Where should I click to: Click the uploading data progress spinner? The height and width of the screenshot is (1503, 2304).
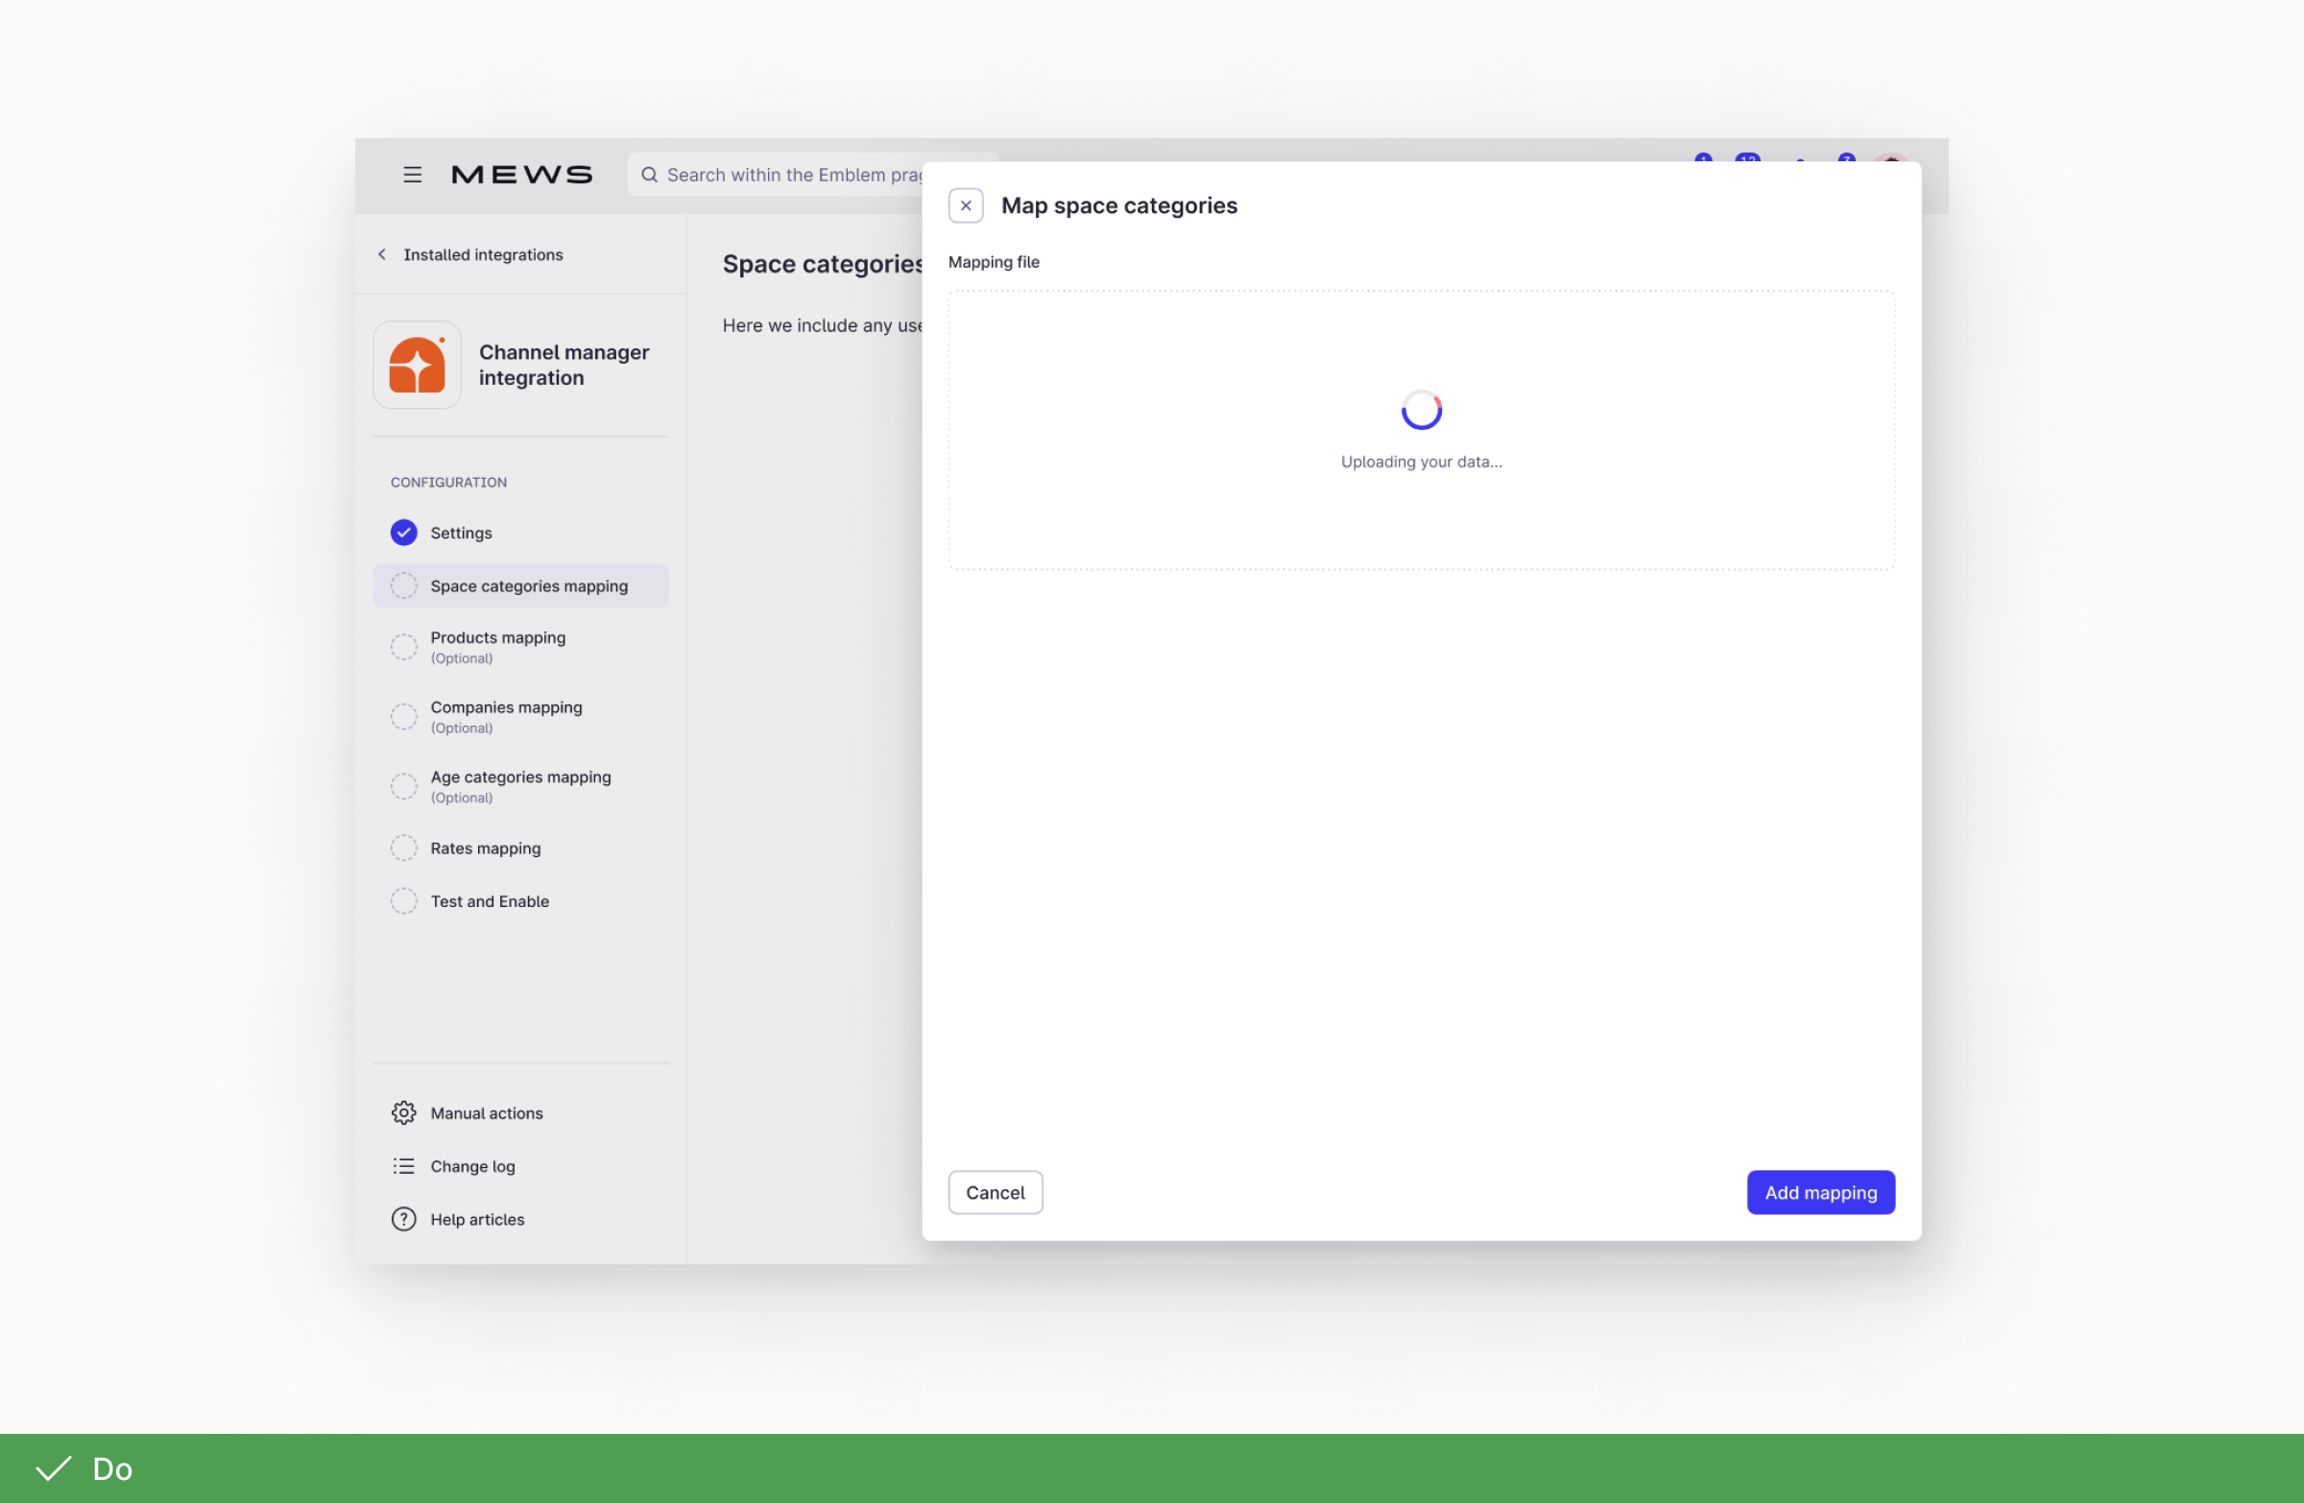[x=1420, y=411]
